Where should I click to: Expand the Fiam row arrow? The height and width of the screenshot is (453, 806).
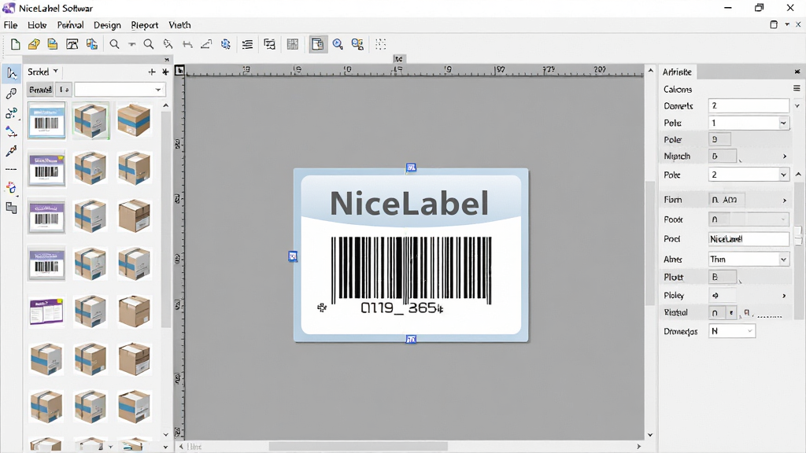coord(785,200)
